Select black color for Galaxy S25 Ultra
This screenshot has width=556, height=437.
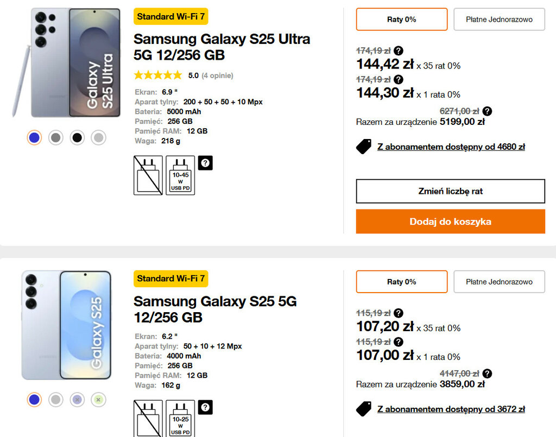point(77,138)
